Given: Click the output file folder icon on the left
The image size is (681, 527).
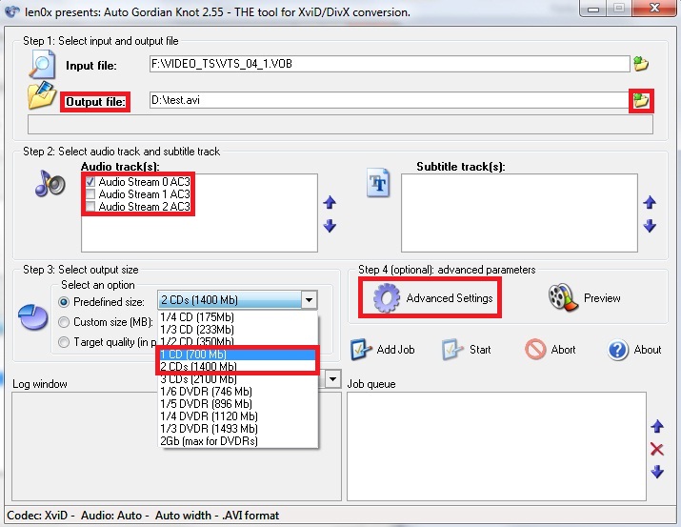Looking at the screenshot, I should tap(42, 95).
